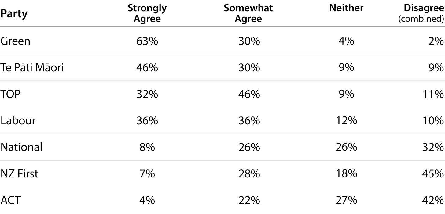Select ACT's 27% Neither cell

(x=347, y=201)
